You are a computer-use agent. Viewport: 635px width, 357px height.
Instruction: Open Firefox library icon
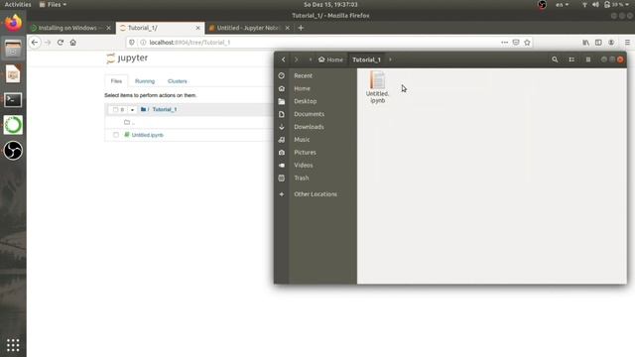point(585,42)
